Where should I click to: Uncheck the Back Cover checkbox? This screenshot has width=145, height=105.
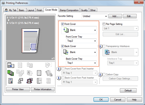[x=62, y=46]
